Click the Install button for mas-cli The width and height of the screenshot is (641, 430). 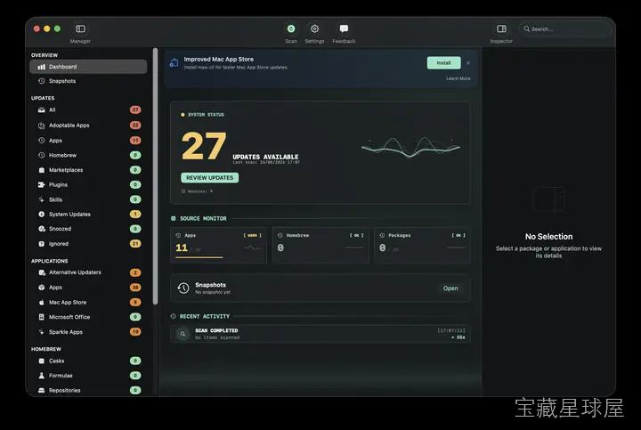click(443, 62)
